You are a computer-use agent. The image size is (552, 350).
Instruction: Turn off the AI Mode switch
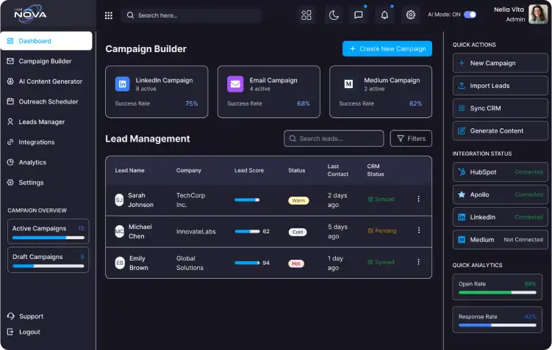tap(470, 15)
